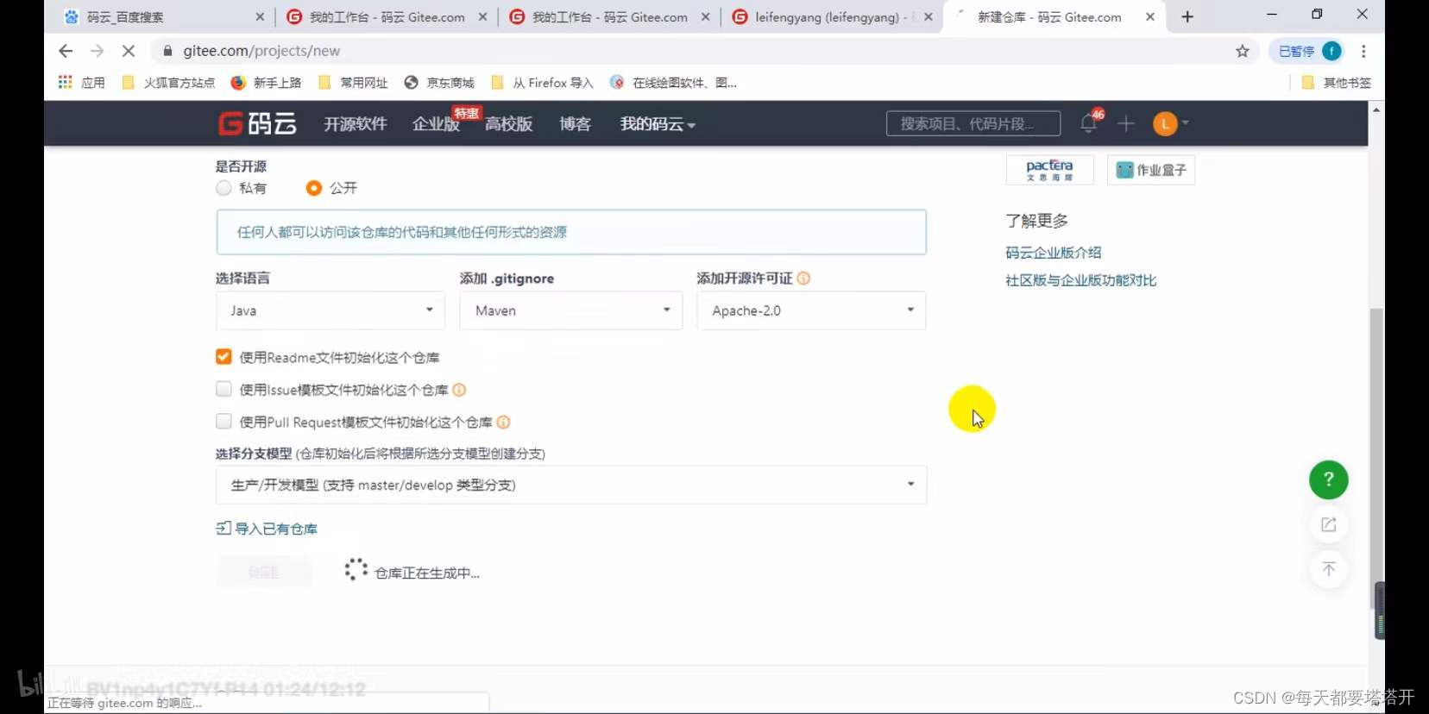Open the 选择语言 Java dropdown
This screenshot has height=714, width=1429.
click(x=330, y=310)
